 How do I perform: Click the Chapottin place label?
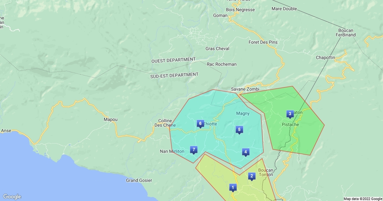click(326, 57)
